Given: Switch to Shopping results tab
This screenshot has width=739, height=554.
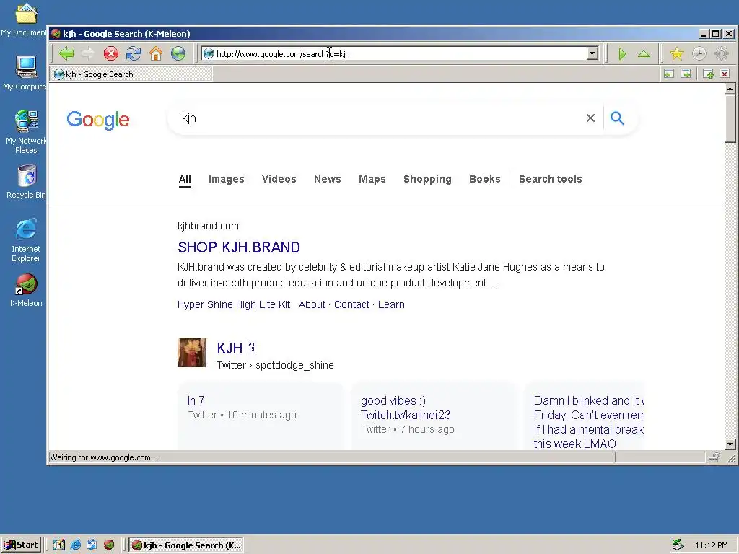Looking at the screenshot, I should (x=427, y=179).
